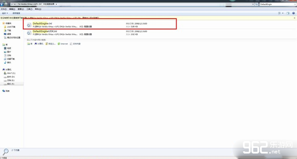Click inside the DefaultEngin search field
The height and width of the screenshot is (159, 297).
[x=276, y=4]
